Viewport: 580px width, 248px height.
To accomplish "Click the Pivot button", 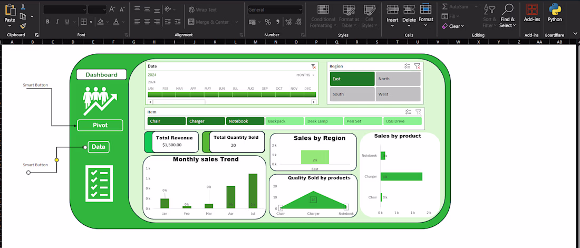I will point(100,125).
